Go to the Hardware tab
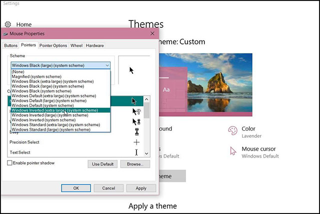 point(94,45)
